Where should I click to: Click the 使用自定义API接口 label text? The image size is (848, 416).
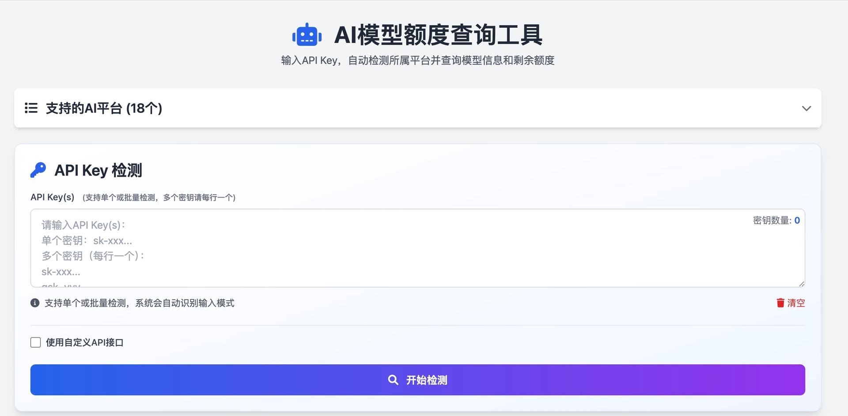(x=84, y=342)
